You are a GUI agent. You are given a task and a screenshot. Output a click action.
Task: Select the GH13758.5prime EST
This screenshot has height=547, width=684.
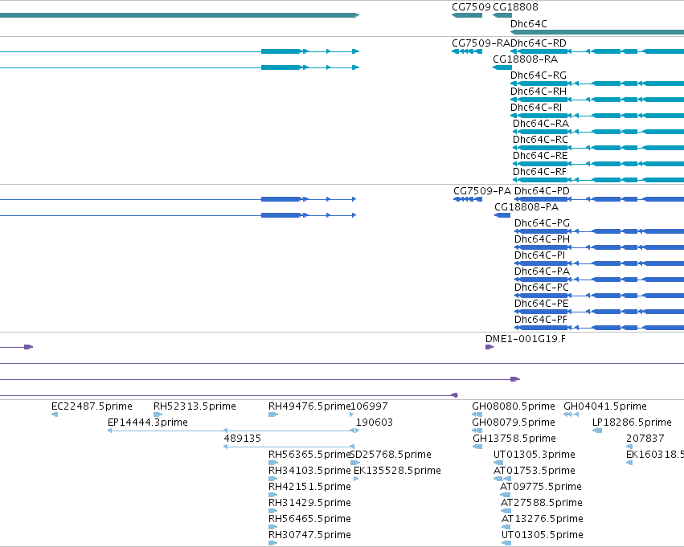477,447
